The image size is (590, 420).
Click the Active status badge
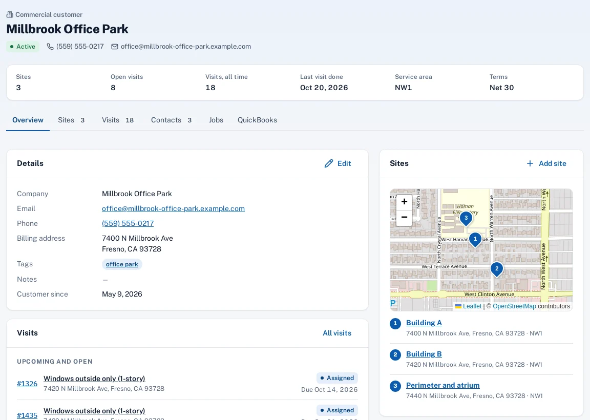pyautogui.click(x=23, y=47)
